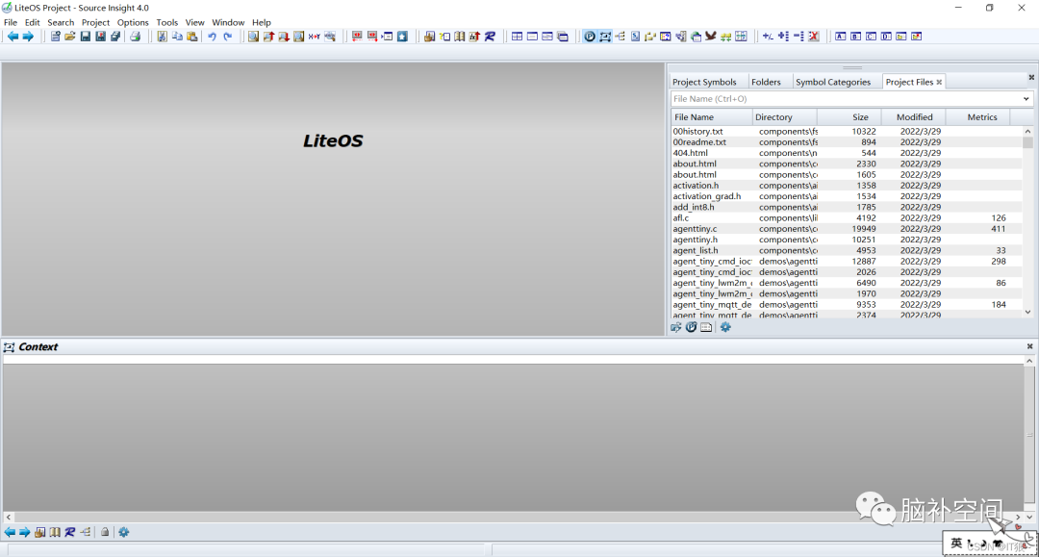1039x557 pixels.
Task: Sort by File Name column header
Action: (712, 117)
